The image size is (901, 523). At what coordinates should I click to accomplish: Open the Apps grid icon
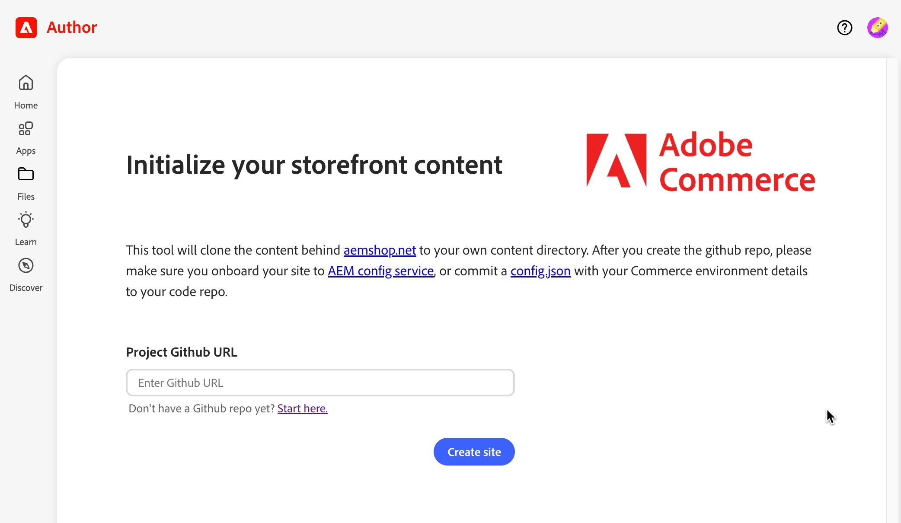[26, 129]
